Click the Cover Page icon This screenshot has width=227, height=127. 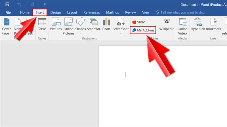tap(6, 22)
